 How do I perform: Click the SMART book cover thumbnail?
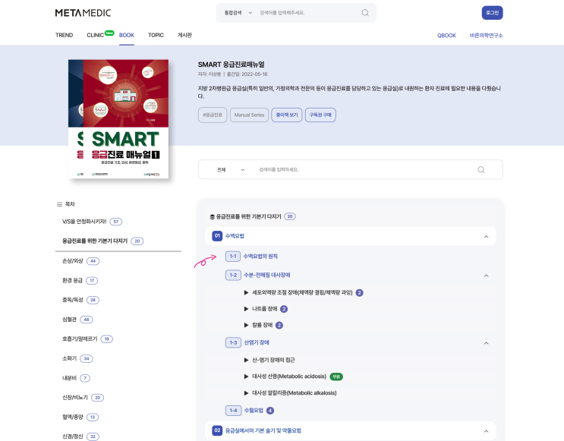[x=118, y=119]
